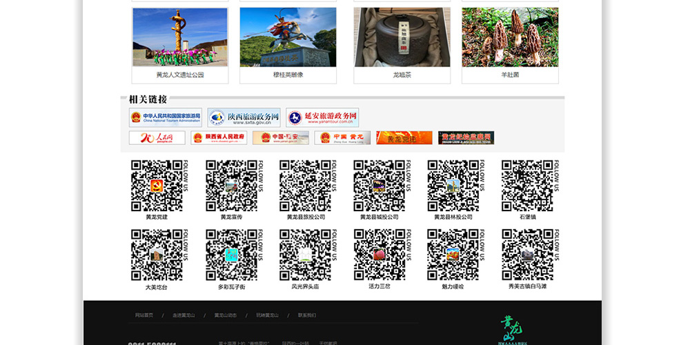Click the 龙翘茶 caption

point(402,75)
